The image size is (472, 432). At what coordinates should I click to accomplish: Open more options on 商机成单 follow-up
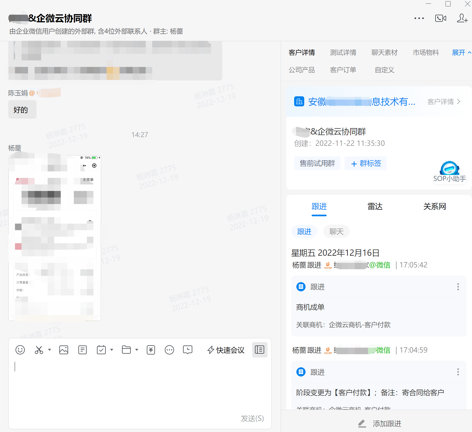tap(458, 287)
